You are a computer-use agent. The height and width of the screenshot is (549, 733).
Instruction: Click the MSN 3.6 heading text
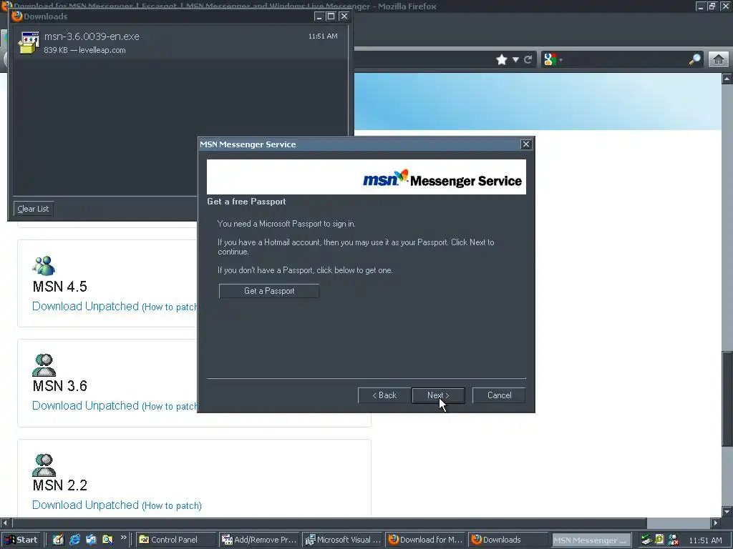coord(60,385)
